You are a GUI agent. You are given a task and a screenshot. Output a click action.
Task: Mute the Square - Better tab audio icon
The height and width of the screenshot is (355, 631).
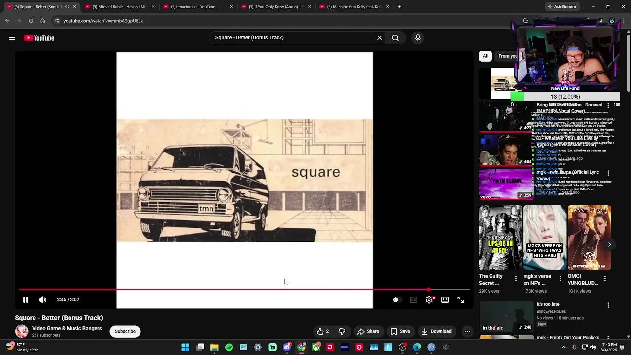(67, 7)
